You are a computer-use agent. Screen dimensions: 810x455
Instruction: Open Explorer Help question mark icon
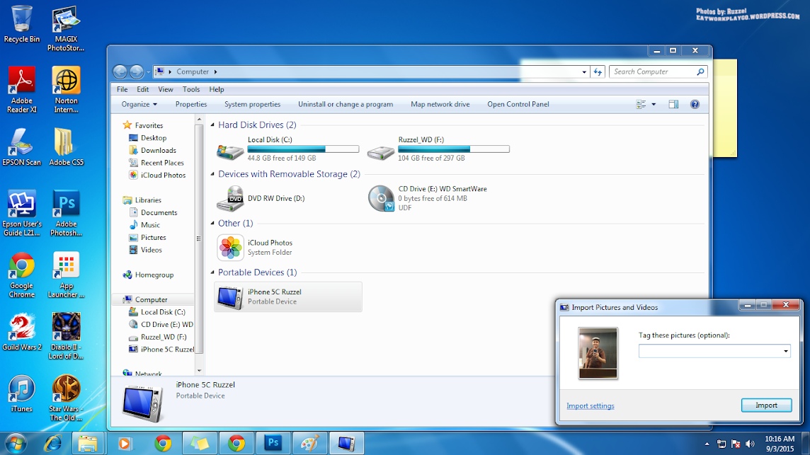click(x=695, y=104)
